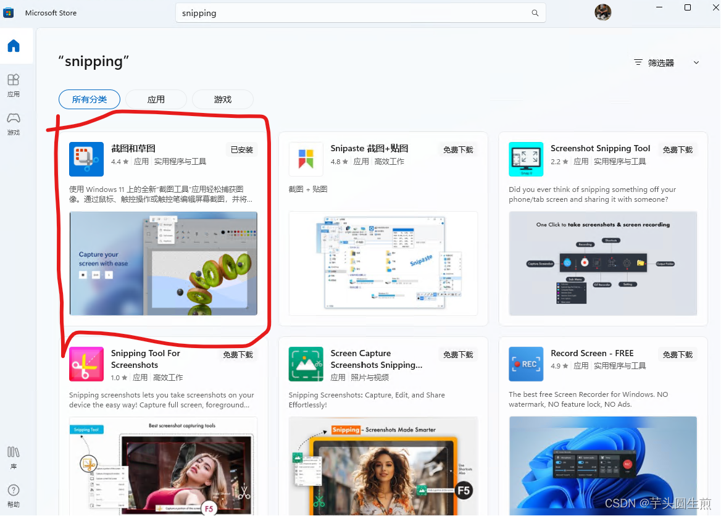721x516 pixels.
Task: Click 免费下载 for Record Screen - FREE
Action: [x=678, y=354]
